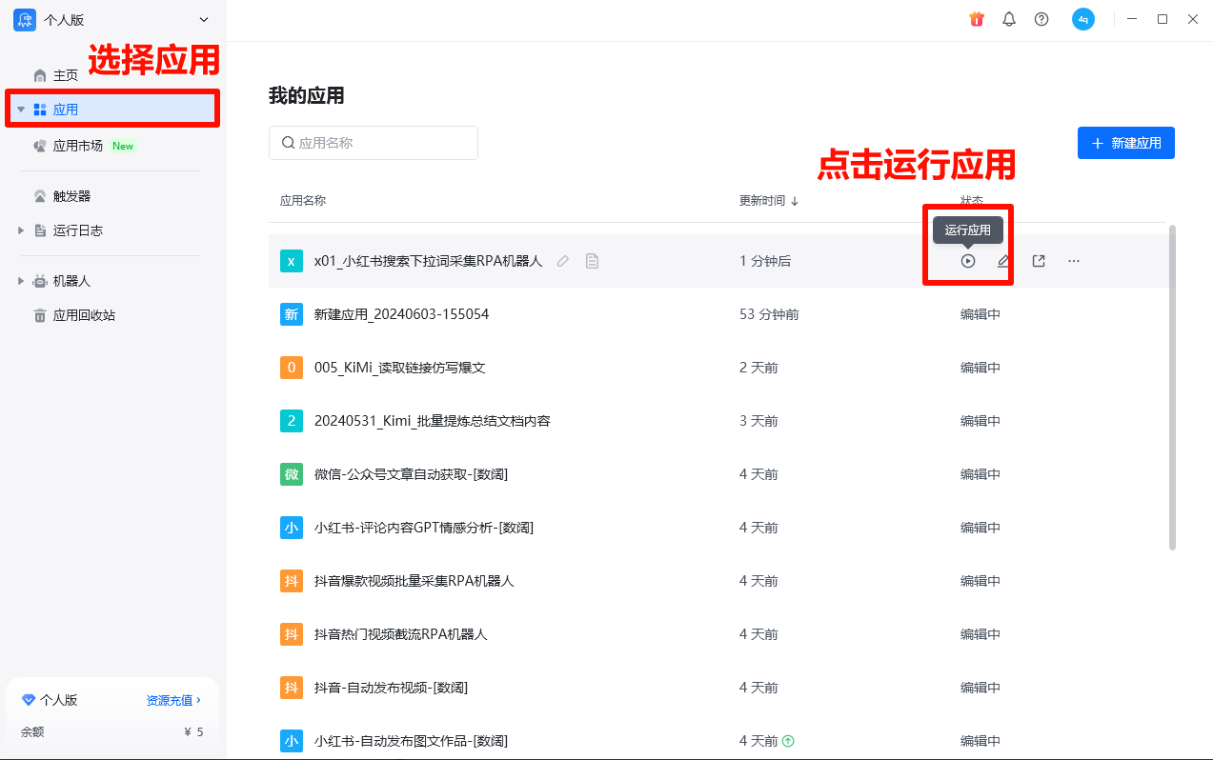This screenshot has width=1213, height=760.
Task: Open more options for x01_小红书 row
Action: [x=1074, y=261]
